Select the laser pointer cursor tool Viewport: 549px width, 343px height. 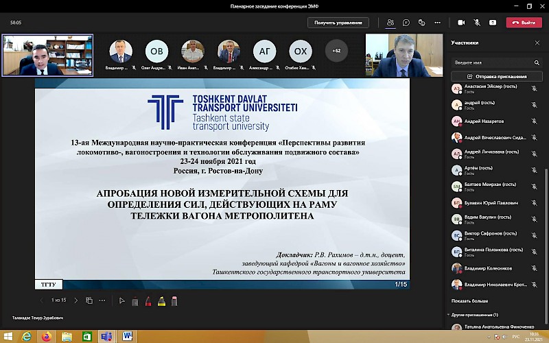click(x=122, y=300)
